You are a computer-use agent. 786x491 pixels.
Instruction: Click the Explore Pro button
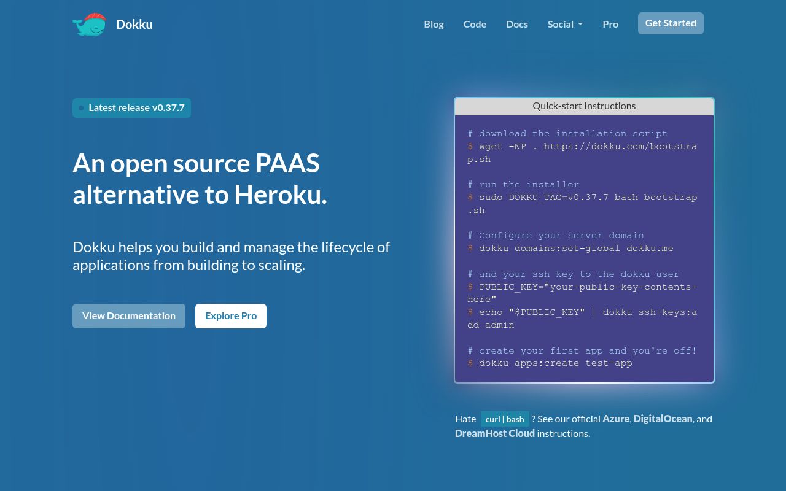pos(231,316)
